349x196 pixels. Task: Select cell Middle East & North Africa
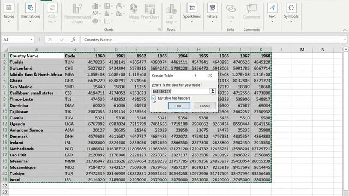click(37, 75)
